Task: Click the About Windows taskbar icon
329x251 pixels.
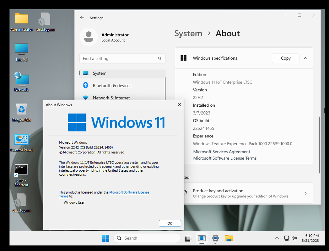Action: (202, 238)
